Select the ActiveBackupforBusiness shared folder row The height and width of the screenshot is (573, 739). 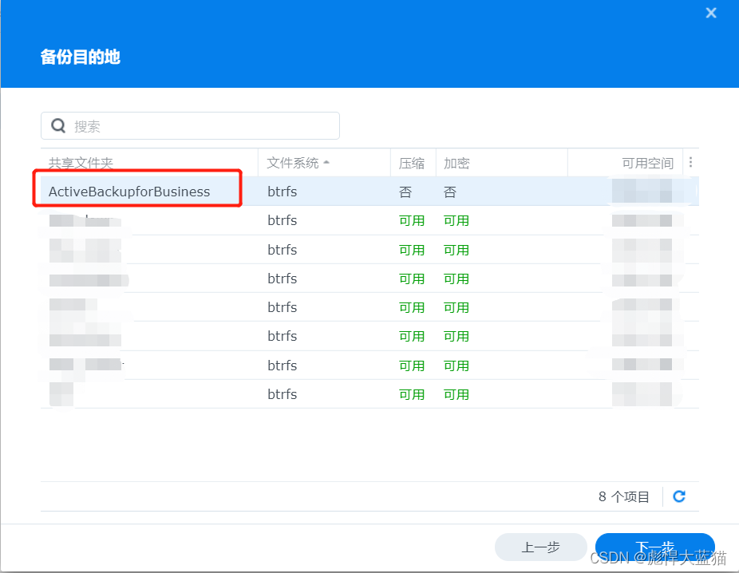[x=369, y=192]
